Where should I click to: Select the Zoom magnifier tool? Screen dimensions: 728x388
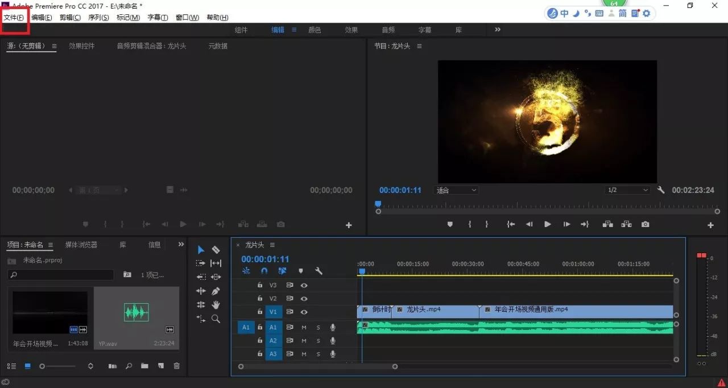coord(216,319)
